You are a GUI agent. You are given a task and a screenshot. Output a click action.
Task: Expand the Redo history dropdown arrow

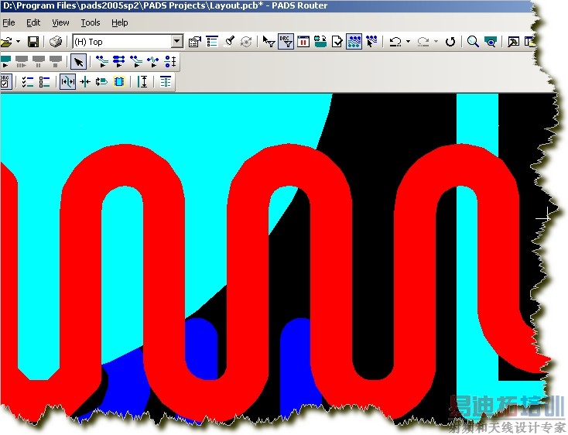(436, 42)
